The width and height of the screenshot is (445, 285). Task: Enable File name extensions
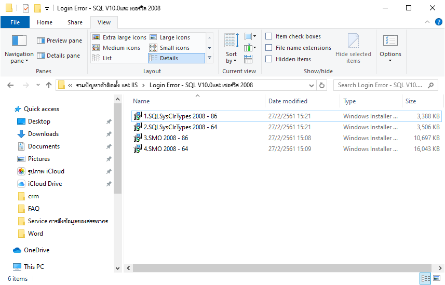pyautogui.click(x=268, y=48)
